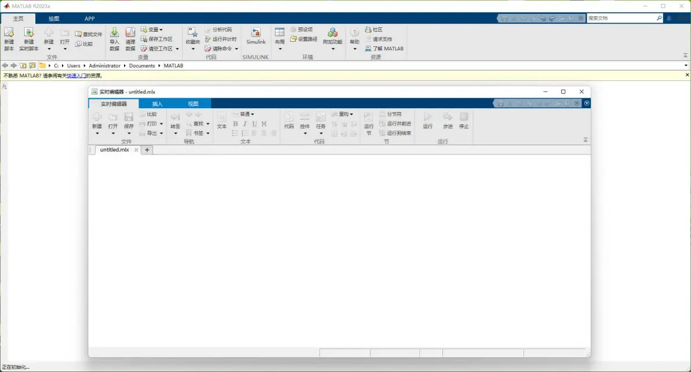This screenshot has height=372, width=691.
Task: Expand Clear Commands (清除命令) dropdown arrow
Action: [x=236, y=49]
